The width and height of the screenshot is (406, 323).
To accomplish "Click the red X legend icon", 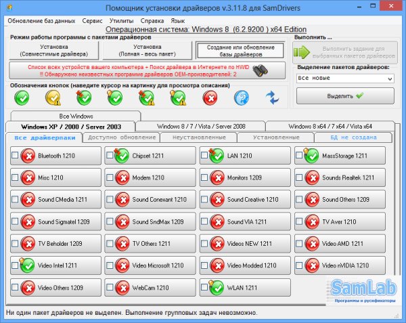I will point(210,98).
